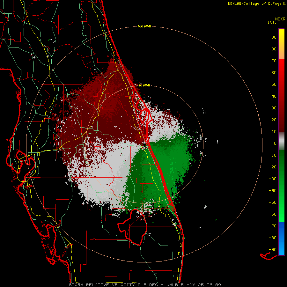
Task: Click the NEXR label above the color scale
Action: [280, 19]
